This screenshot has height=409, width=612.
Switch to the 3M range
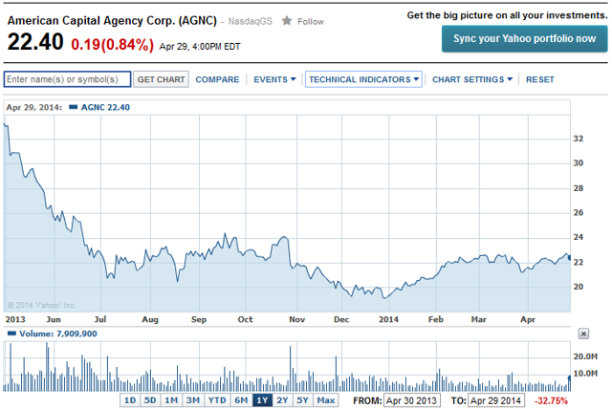coord(193,400)
